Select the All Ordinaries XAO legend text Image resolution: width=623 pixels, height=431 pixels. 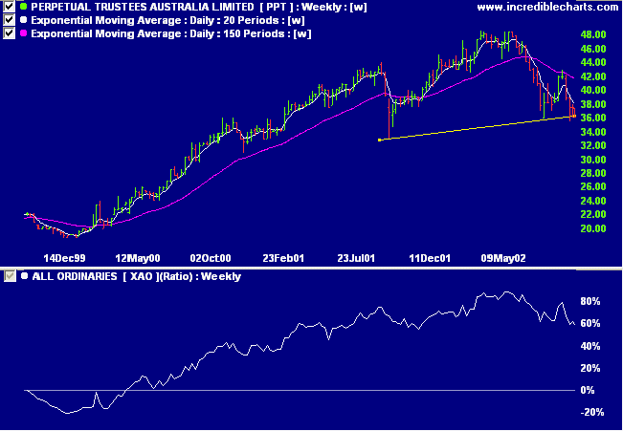pos(136,276)
